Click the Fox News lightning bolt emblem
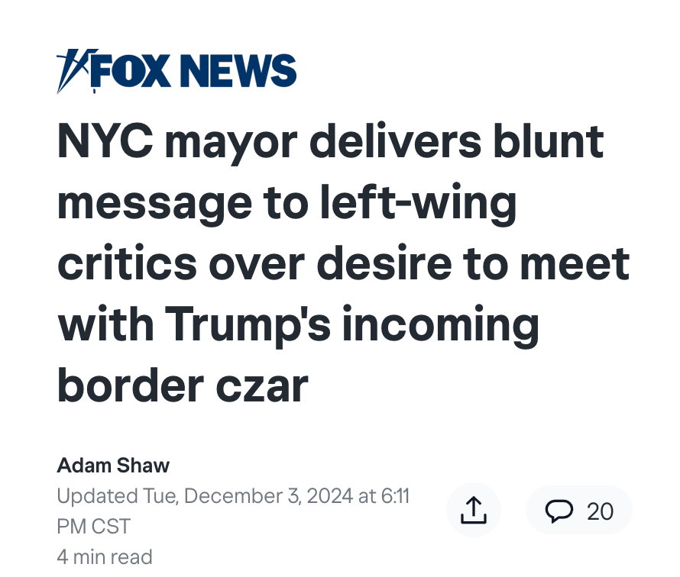The width and height of the screenshot is (680, 577). point(73,70)
